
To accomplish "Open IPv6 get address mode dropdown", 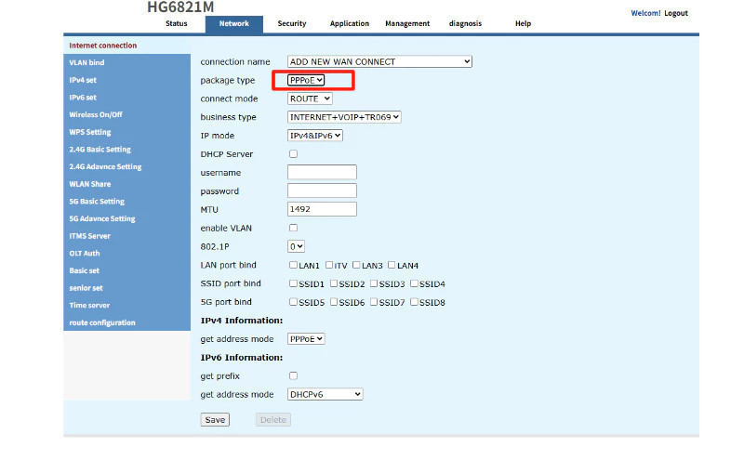I will tap(325, 394).
